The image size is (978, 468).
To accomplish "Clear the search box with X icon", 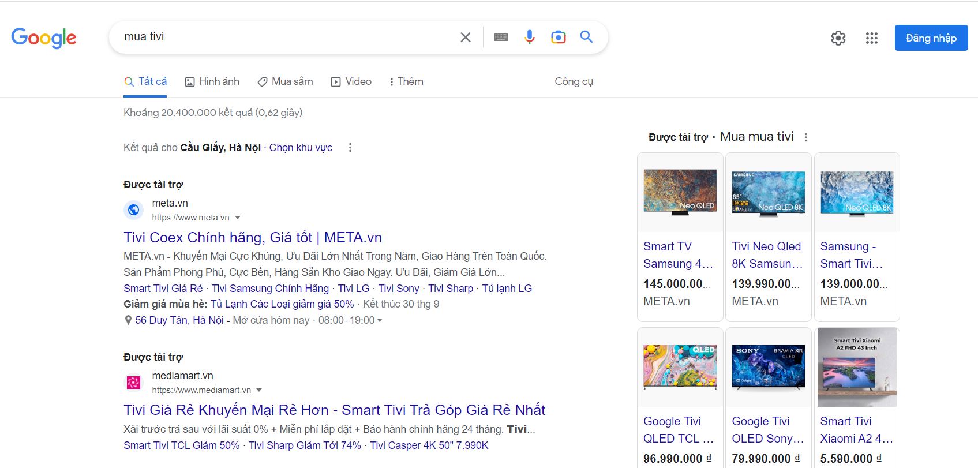I will click(466, 38).
